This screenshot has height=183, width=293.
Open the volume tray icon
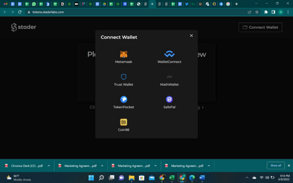click(267, 178)
